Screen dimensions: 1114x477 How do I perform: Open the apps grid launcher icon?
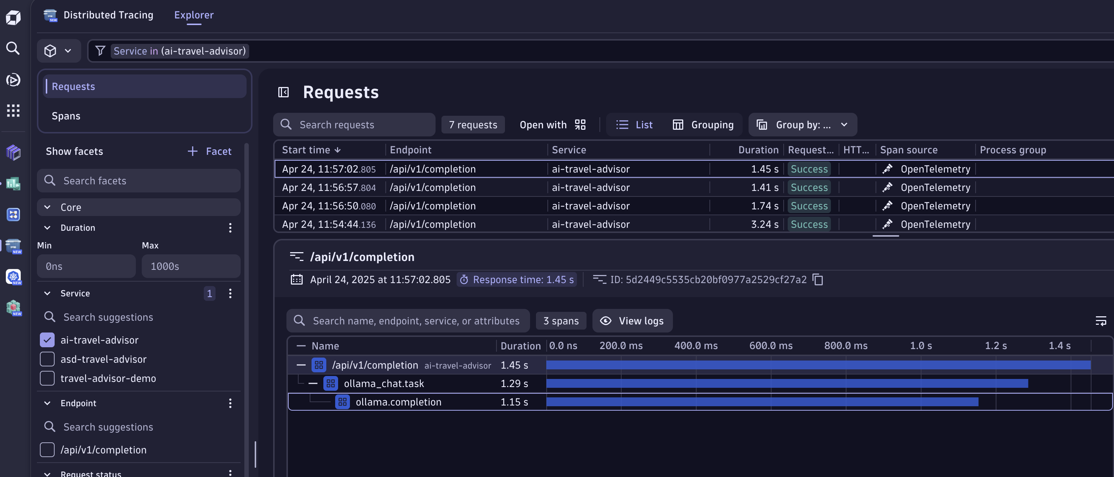coord(13,111)
